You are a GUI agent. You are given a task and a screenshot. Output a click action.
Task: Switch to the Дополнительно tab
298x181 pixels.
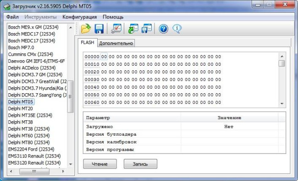pyautogui.click(x=116, y=43)
